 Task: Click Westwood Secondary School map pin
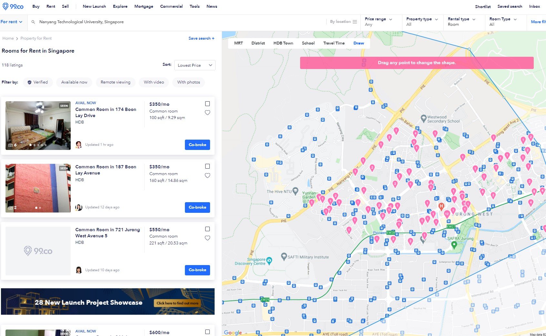[424, 118]
